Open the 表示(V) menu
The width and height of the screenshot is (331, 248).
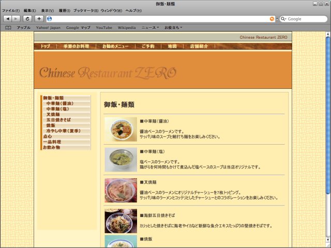click(47, 10)
